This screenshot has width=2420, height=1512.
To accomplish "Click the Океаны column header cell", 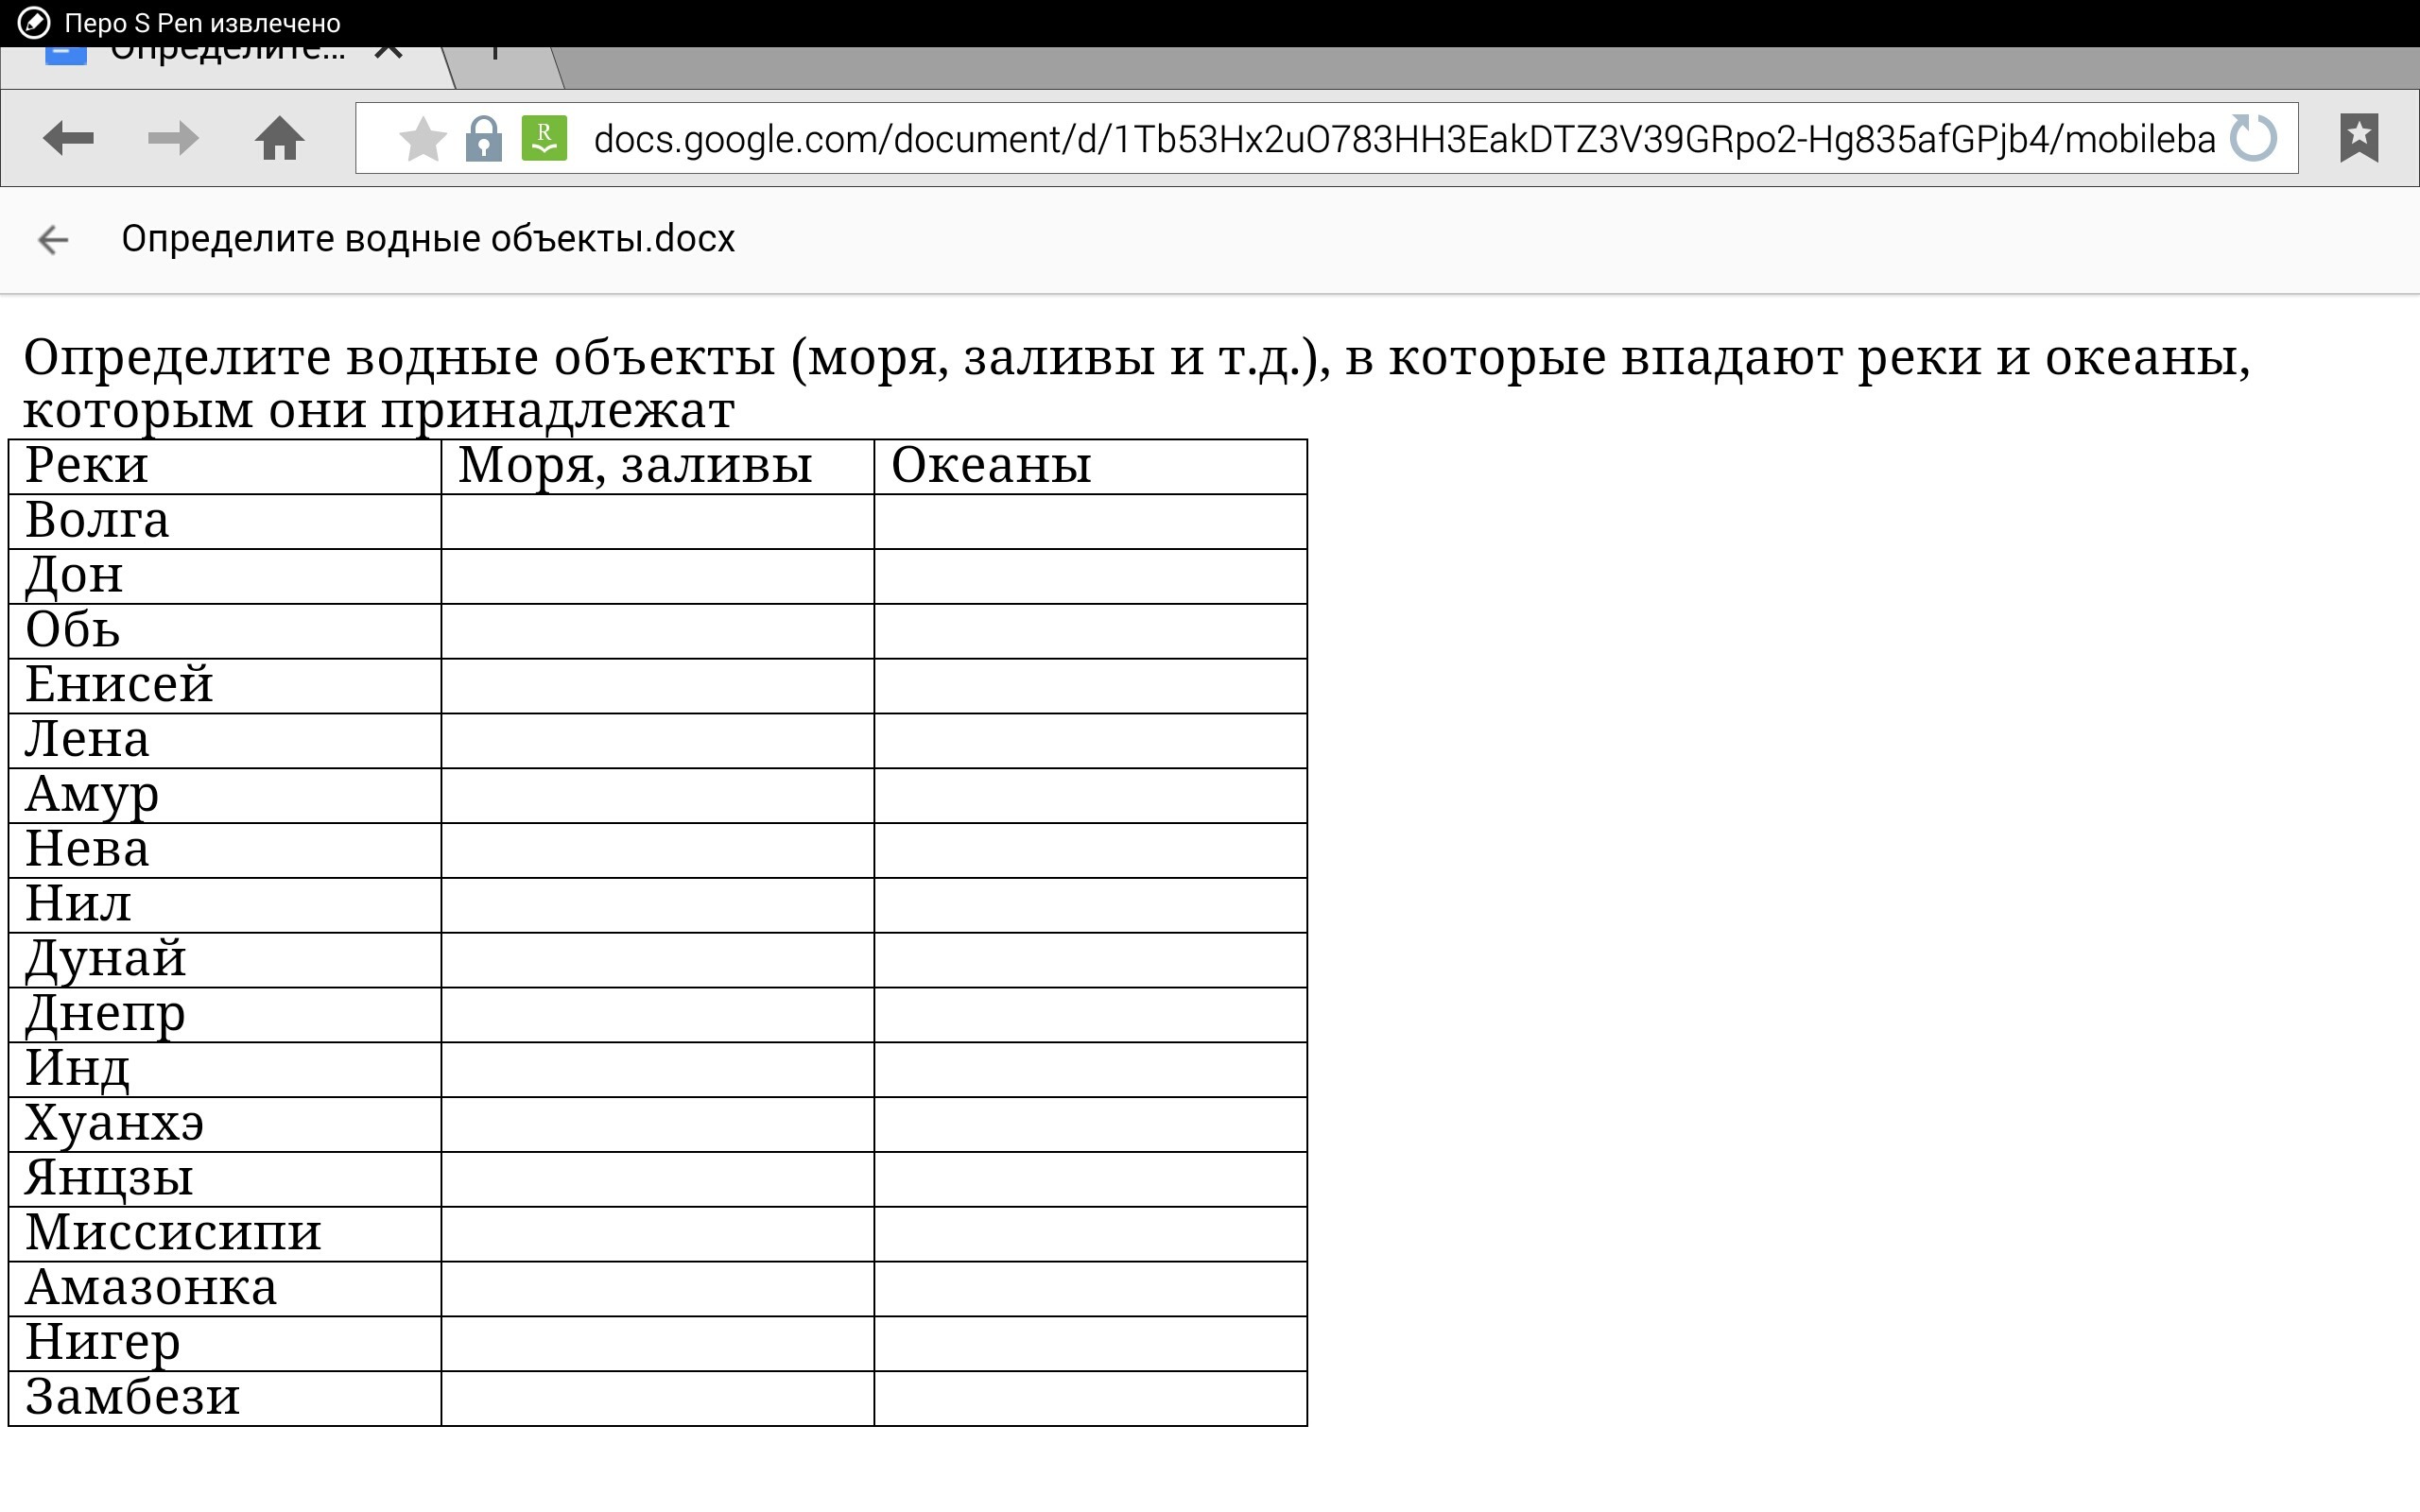I will 1090,466.
